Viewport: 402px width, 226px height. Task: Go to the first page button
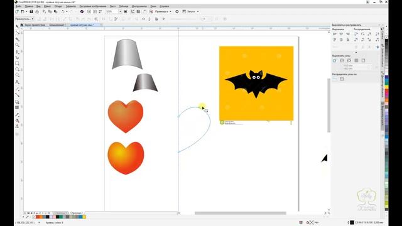[x=28, y=213]
